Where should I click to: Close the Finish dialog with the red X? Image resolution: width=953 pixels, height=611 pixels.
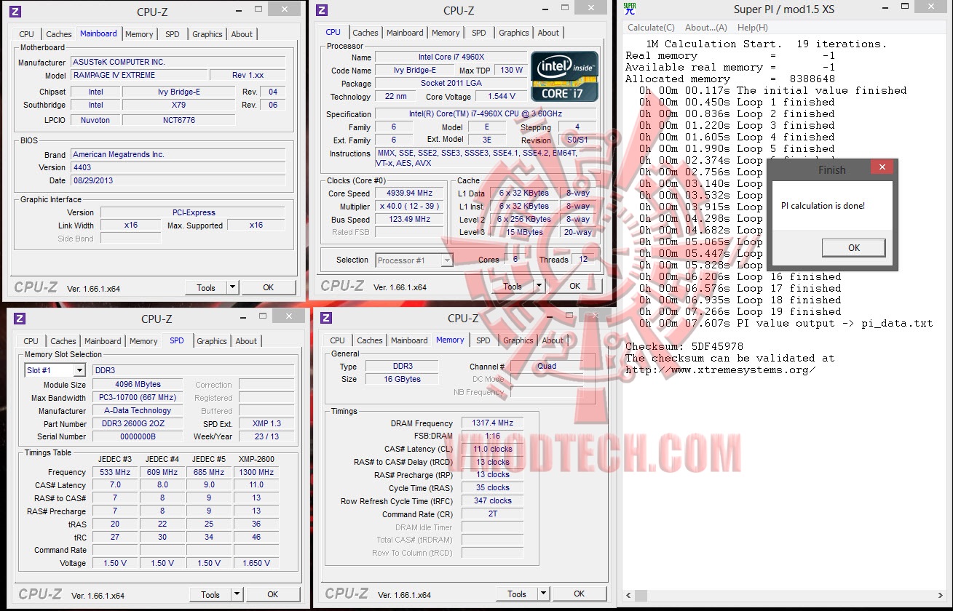[882, 168]
